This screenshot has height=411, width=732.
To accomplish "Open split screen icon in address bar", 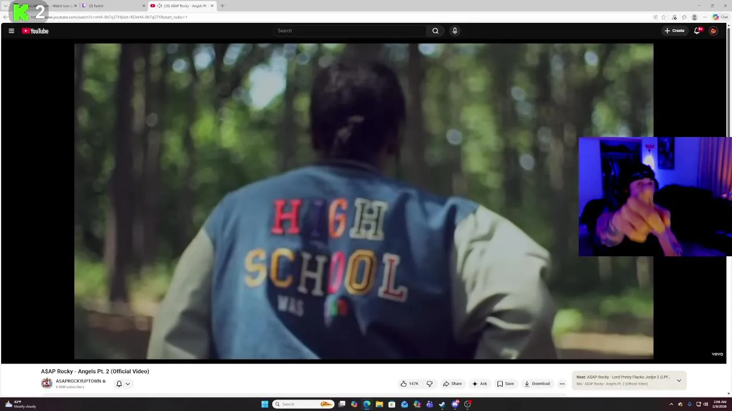I will click(x=655, y=17).
